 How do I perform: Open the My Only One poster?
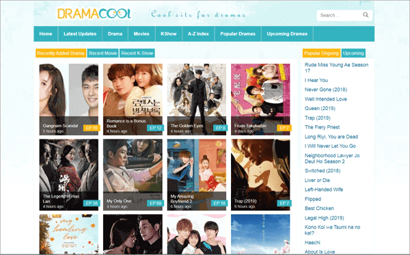pyautogui.click(x=133, y=175)
